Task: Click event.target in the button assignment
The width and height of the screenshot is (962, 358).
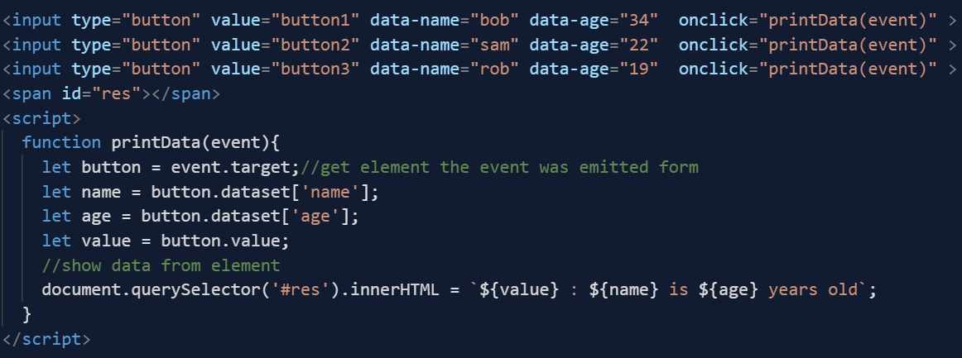Action: tap(233, 167)
